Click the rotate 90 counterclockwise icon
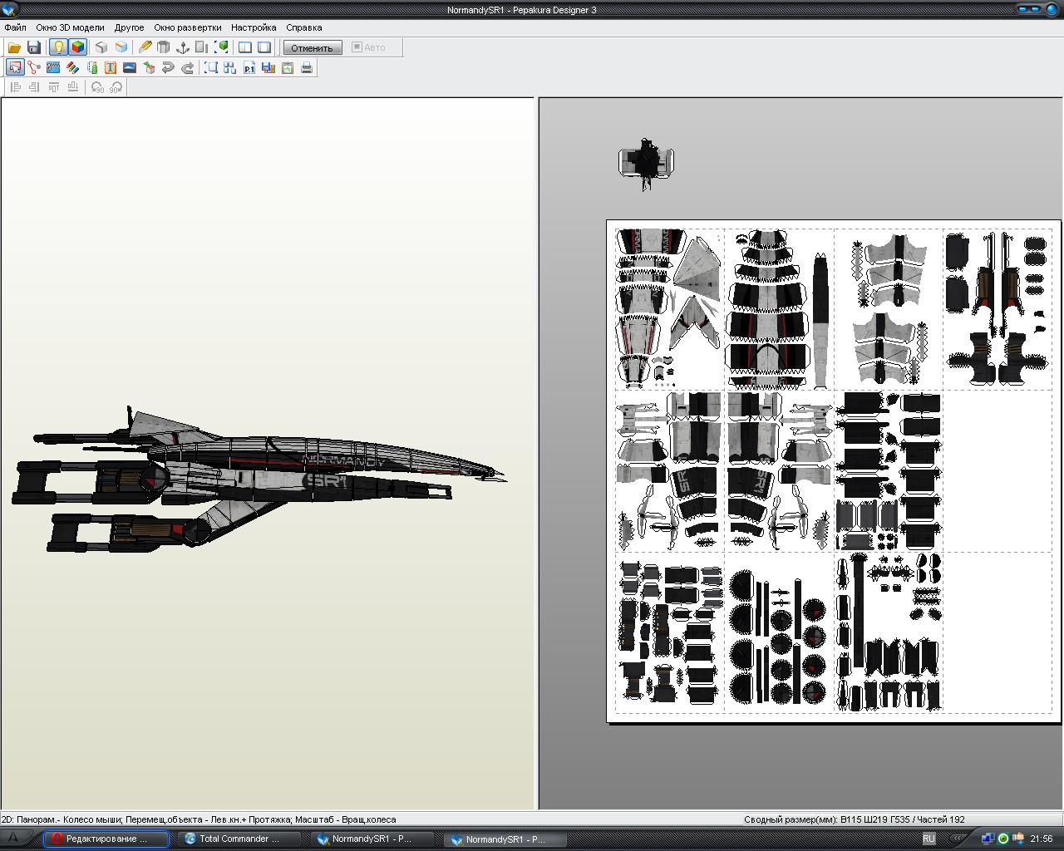The image size is (1064, 851). pyautogui.click(x=97, y=86)
